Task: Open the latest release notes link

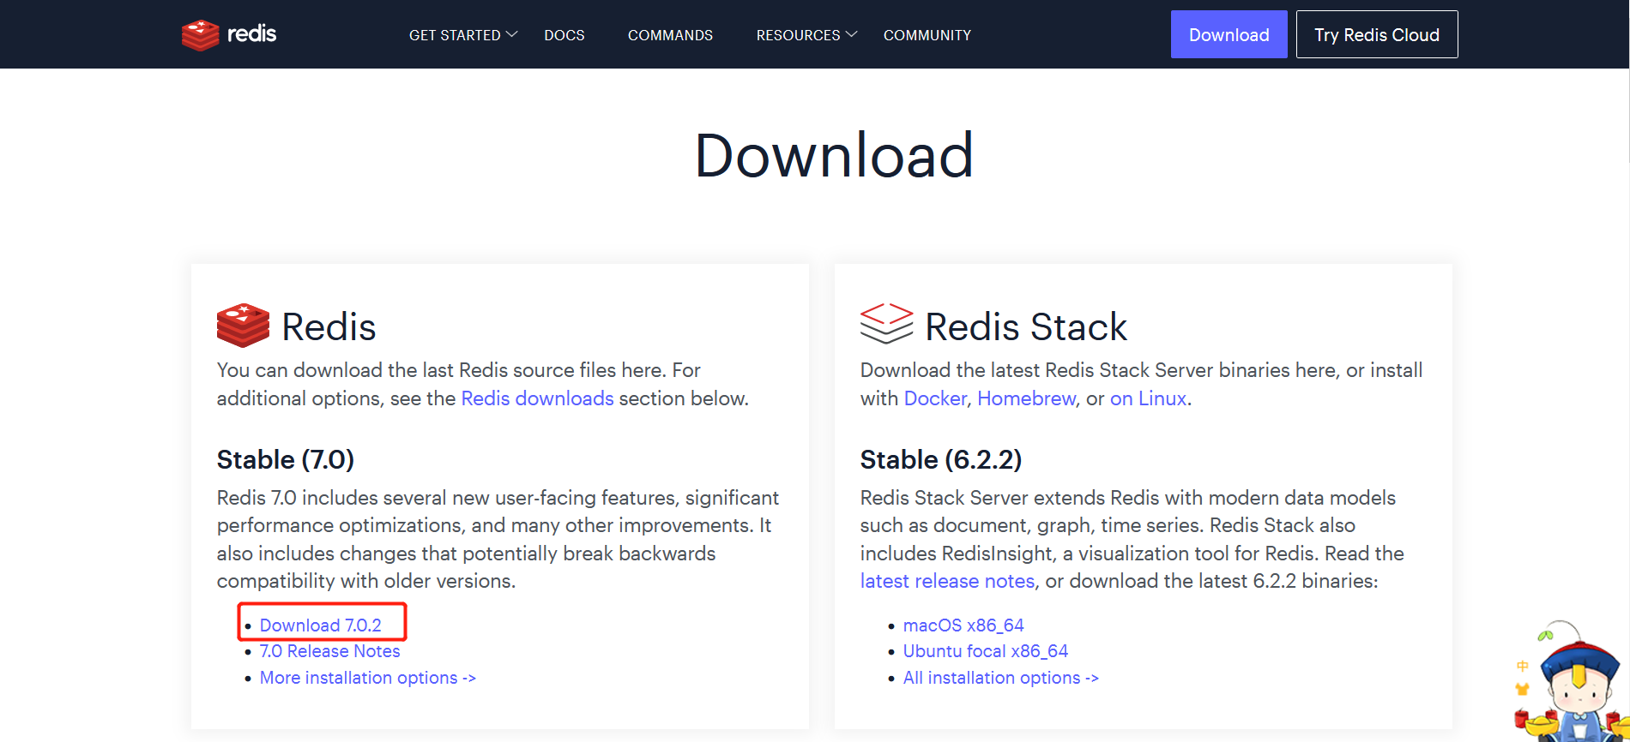Action: (947, 581)
